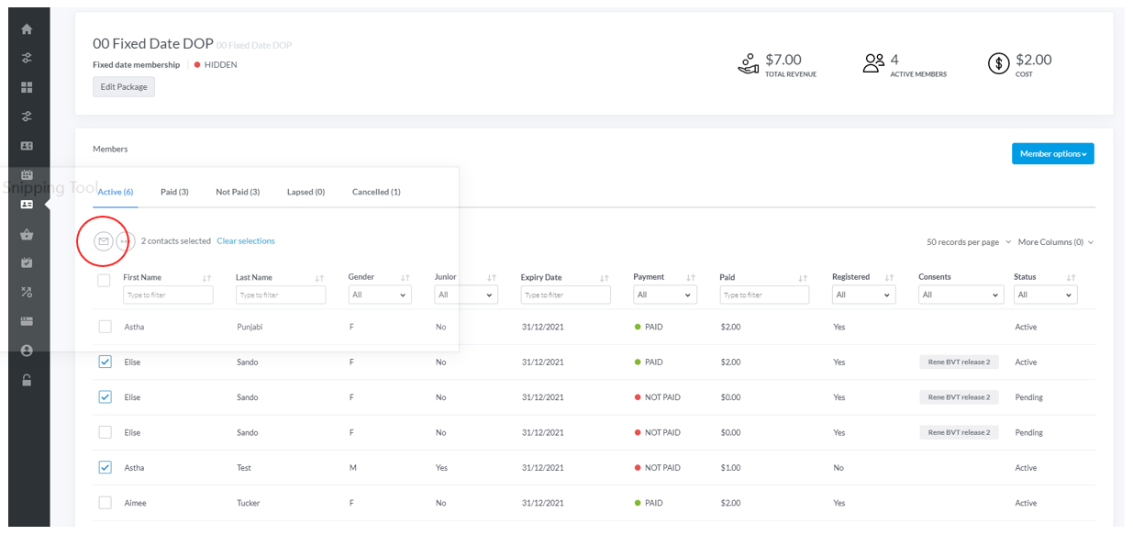Switch to the Lapsed (0) tab
This screenshot has height=535, width=1133.
click(x=305, y=193)
